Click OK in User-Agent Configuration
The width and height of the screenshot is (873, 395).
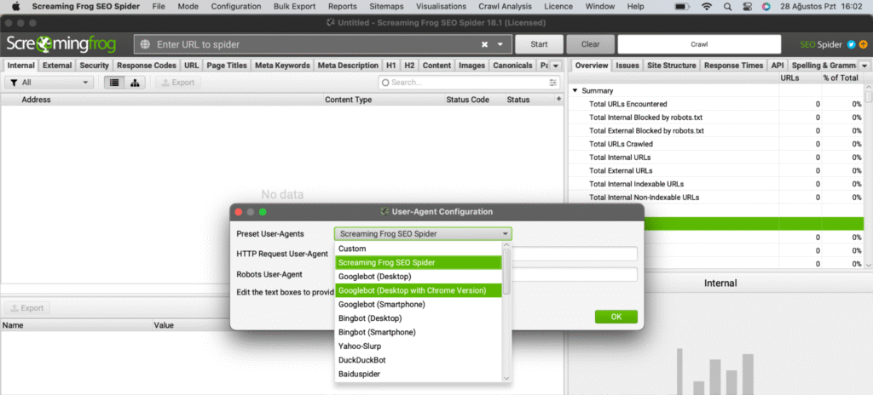point(616,317)
